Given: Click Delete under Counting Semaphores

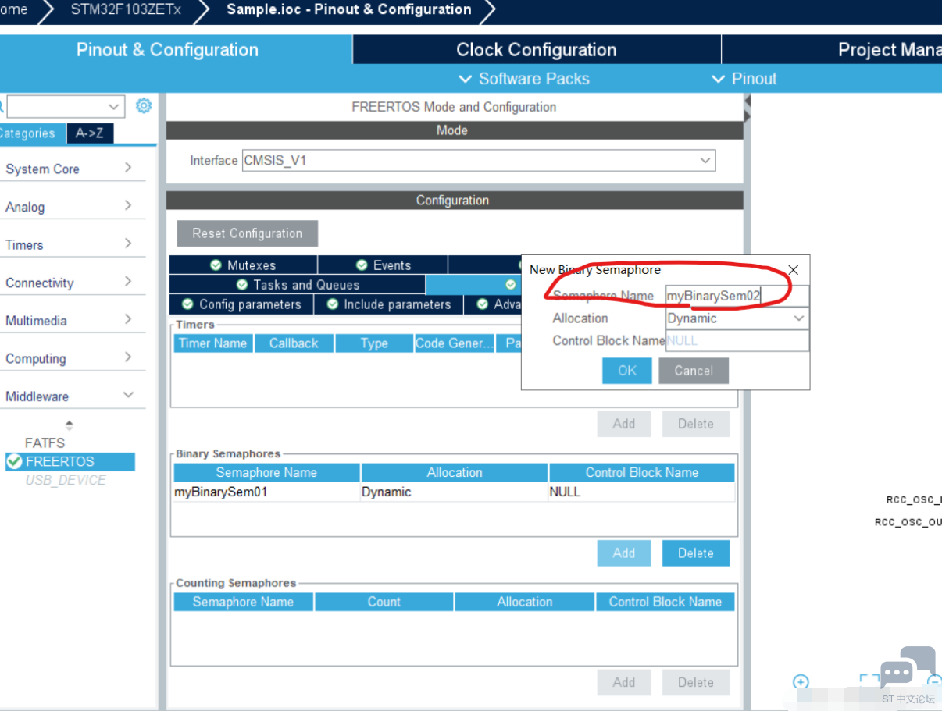Looking at the screenshot, I should pyautogui.click(x=696, y=682).
